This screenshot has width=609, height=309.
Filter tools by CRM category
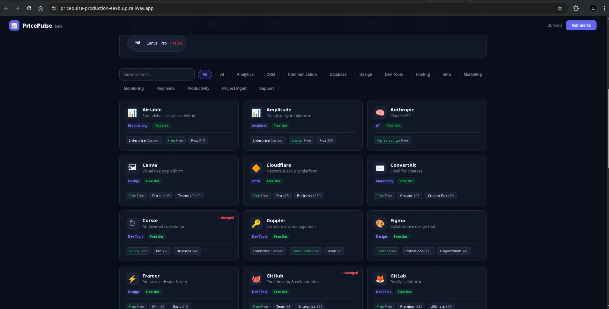tap(271, 74)
